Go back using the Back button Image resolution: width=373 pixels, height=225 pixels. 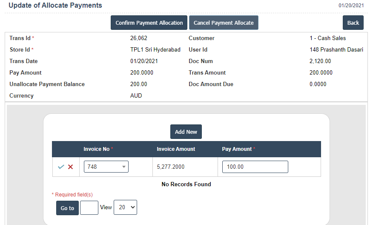coord(353,23)
